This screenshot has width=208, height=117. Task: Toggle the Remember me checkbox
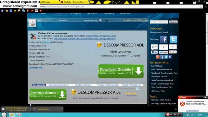coord(100,20)
